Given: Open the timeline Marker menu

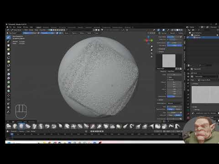Looking at the screenshot, I should (x=33, y=131).
